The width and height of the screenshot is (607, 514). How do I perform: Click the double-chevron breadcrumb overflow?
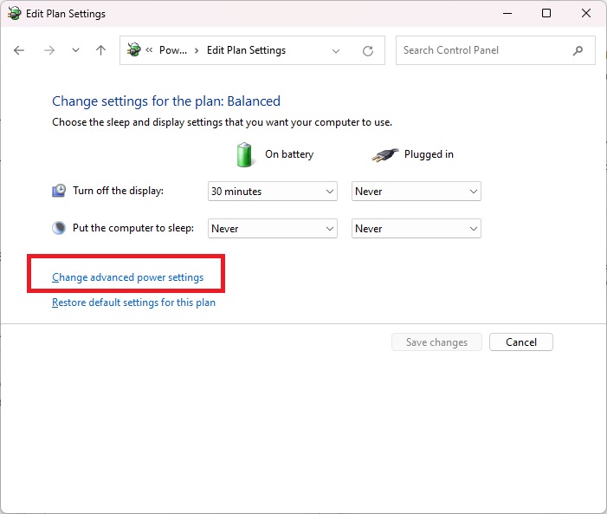click(149, 50)
